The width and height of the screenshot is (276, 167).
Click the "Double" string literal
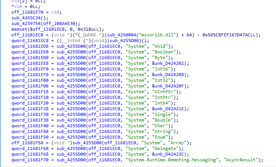pyautogui.click(x=163, y=120)
